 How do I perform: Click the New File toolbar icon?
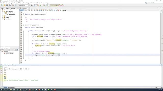tap(2, 5)
